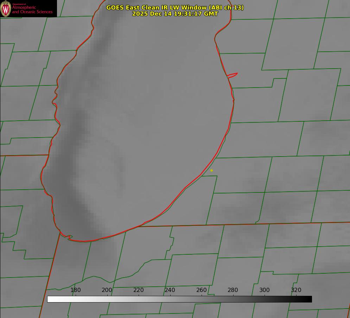The image size is (350, 318).
Task: Click the 2025 Dec 14 timestamp
Action: 175,14
